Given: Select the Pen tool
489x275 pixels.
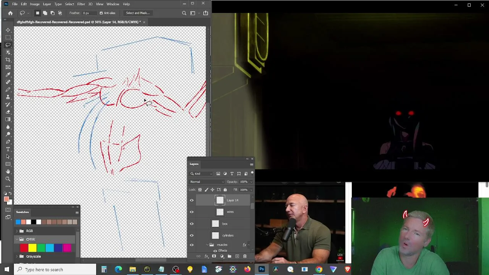Looking at the screenshot, I should tap(8, 142).
